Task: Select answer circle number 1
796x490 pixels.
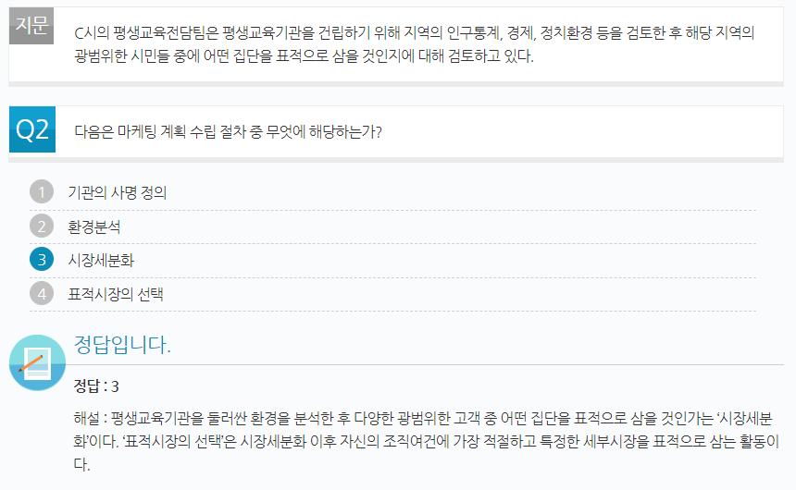Action: (x=42, y=191)
